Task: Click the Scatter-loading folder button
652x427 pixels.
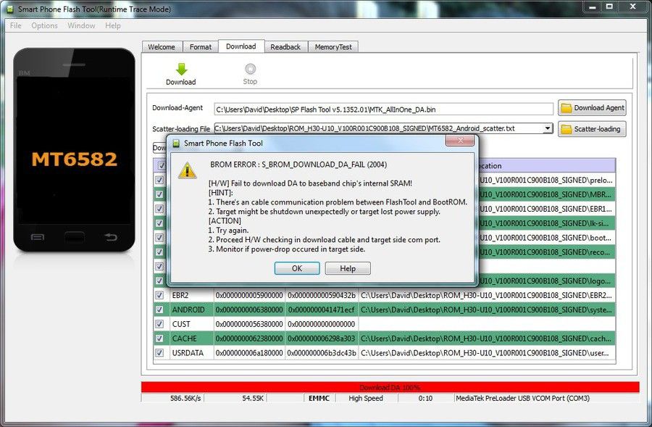Action: coord(592,129)
